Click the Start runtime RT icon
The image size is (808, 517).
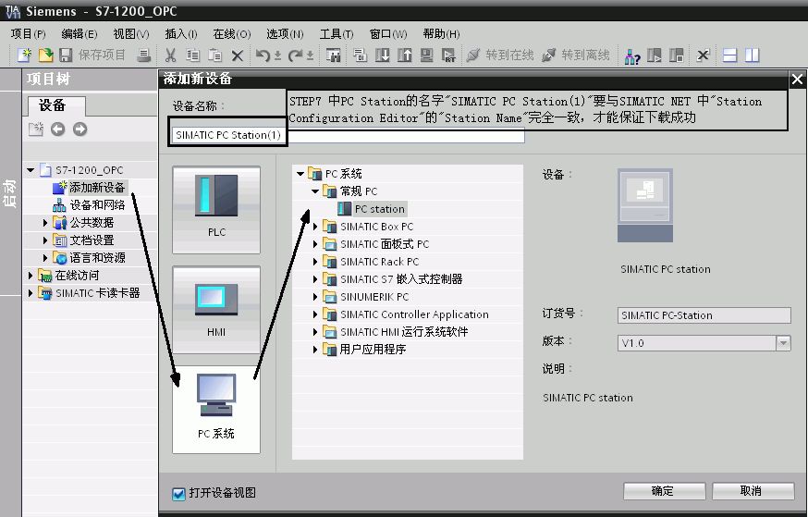coord(448,55)
